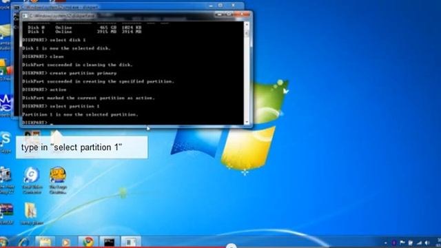Launch Internet Explorer from the taskbar
Image resolution: width=441 pixels, height=248 pixels.
point(23,242)
